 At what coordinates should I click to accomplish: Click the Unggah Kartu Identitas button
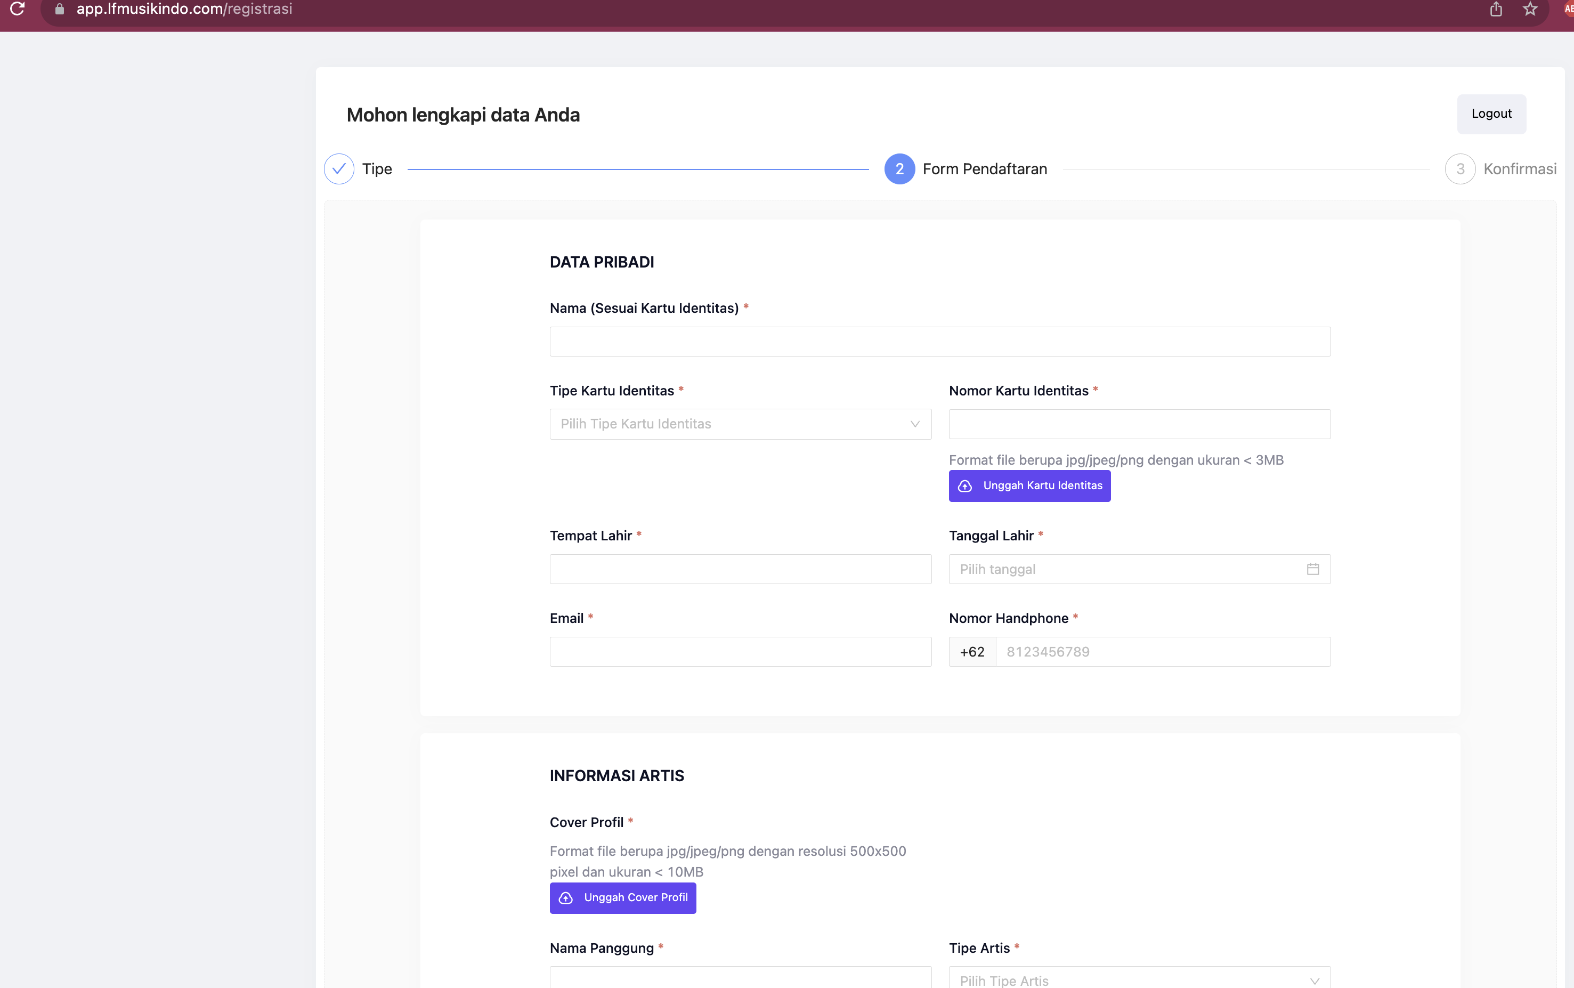1029,485
